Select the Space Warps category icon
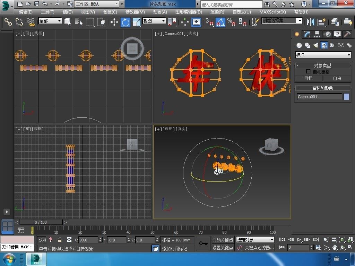355x266 pixels. pos(340,45)
